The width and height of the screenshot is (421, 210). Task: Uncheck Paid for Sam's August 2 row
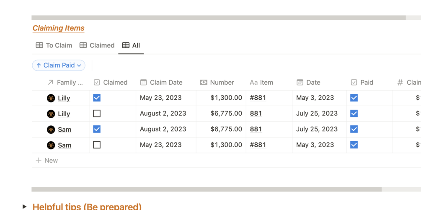[x=354, y=129]
